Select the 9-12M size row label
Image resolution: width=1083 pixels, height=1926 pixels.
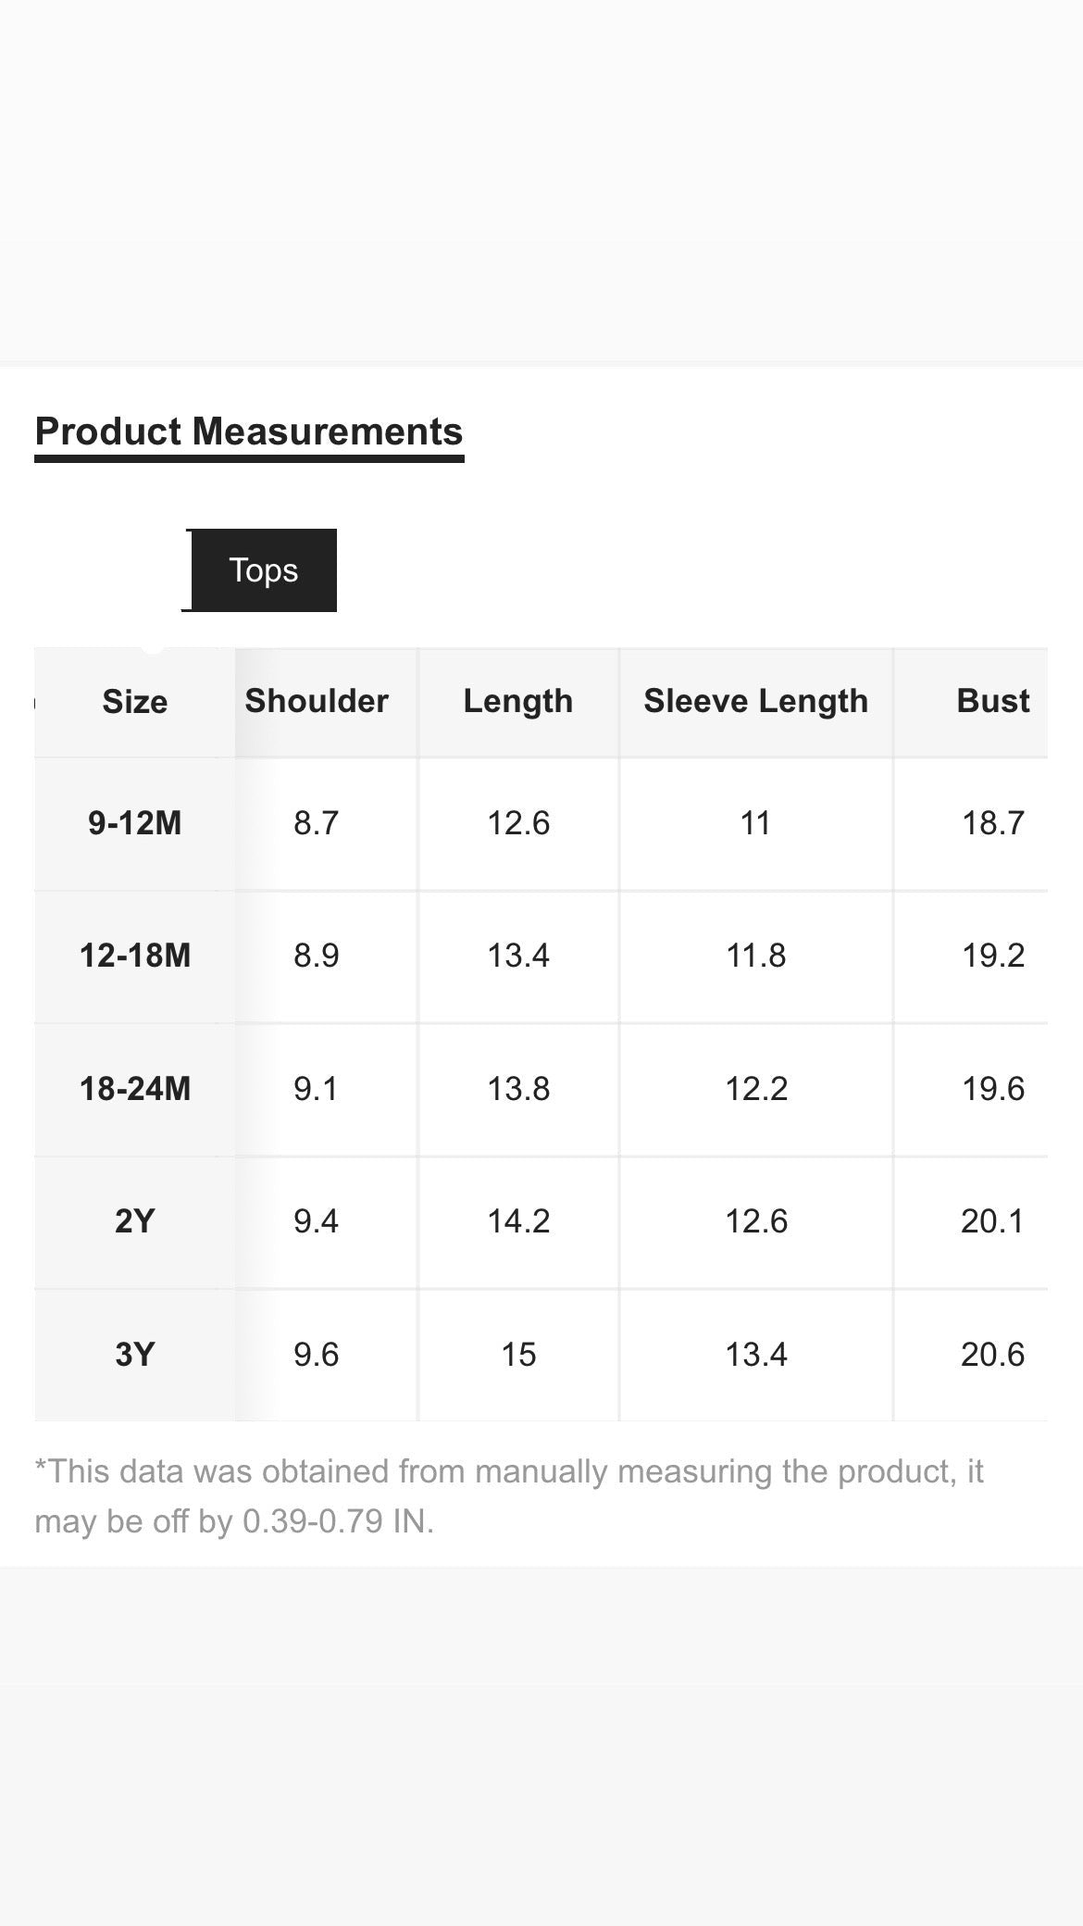tap(135, 822)
